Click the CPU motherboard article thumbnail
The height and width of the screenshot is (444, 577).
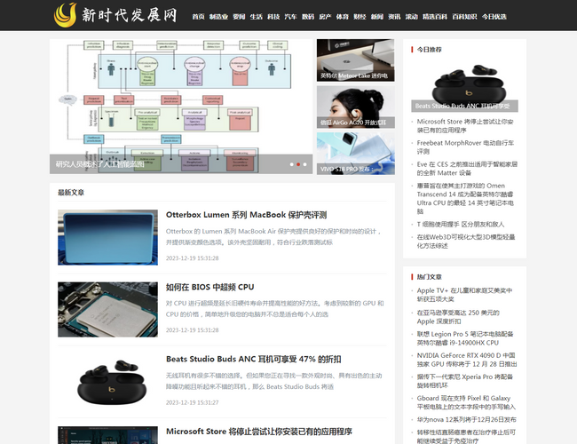107,310
